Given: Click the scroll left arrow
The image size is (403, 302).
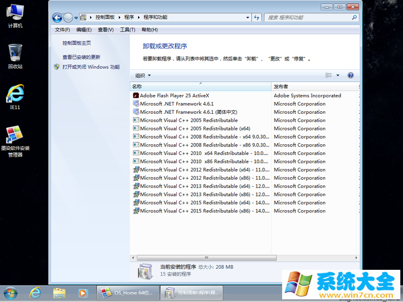Looking at the screenshot, I should 133,257.
